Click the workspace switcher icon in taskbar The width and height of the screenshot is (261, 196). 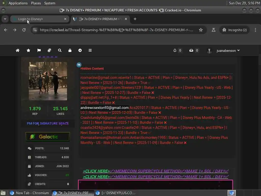coord(232,193)
